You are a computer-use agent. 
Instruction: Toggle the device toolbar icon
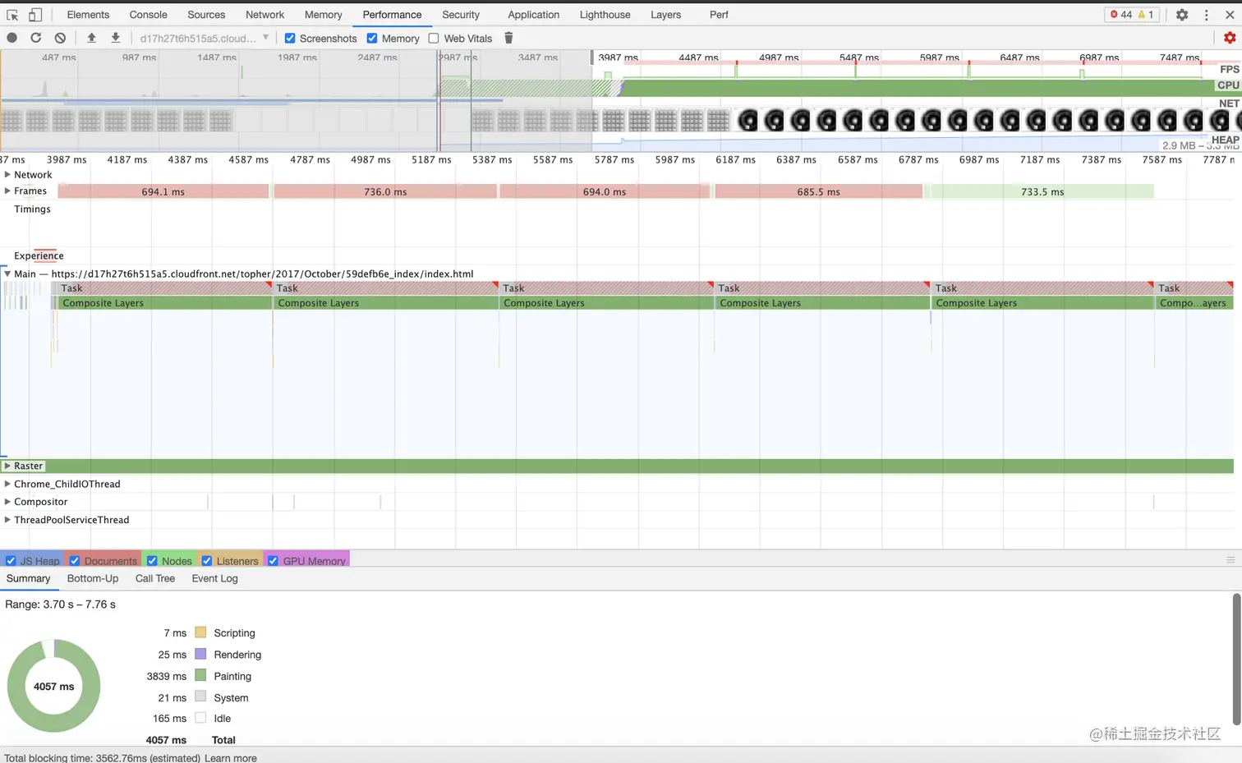coord(35,15)
